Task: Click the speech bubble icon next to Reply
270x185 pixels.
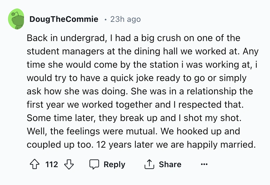Action: (95, 164)
